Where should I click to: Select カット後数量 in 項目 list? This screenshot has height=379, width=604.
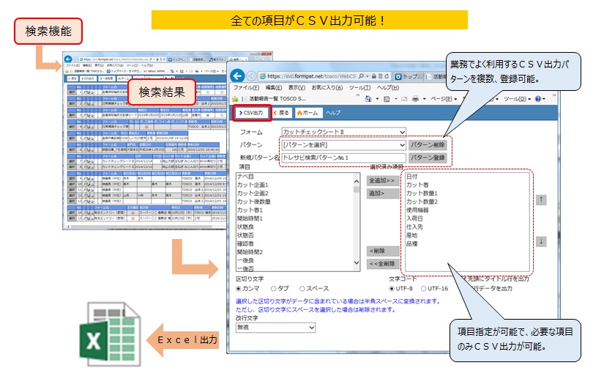254,202
